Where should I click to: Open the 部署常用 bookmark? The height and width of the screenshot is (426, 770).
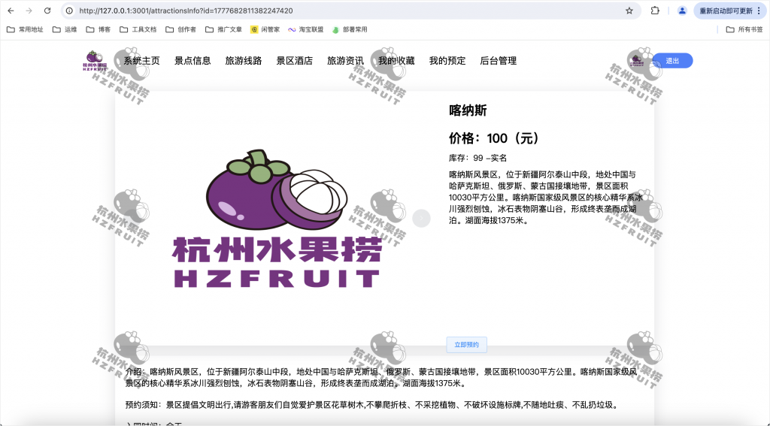(350, 29)
